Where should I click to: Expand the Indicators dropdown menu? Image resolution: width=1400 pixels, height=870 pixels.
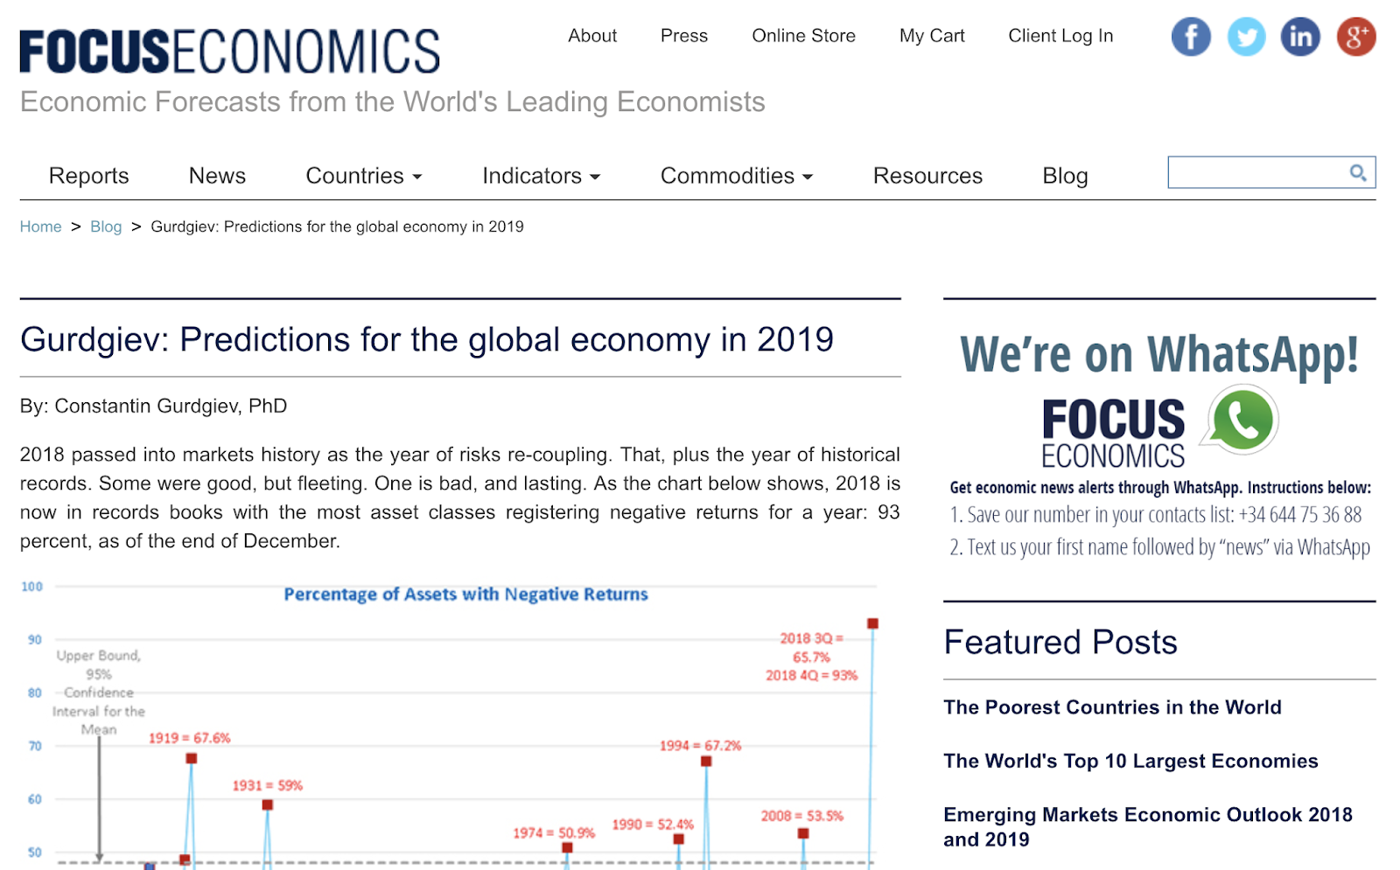tap(541, 176)
